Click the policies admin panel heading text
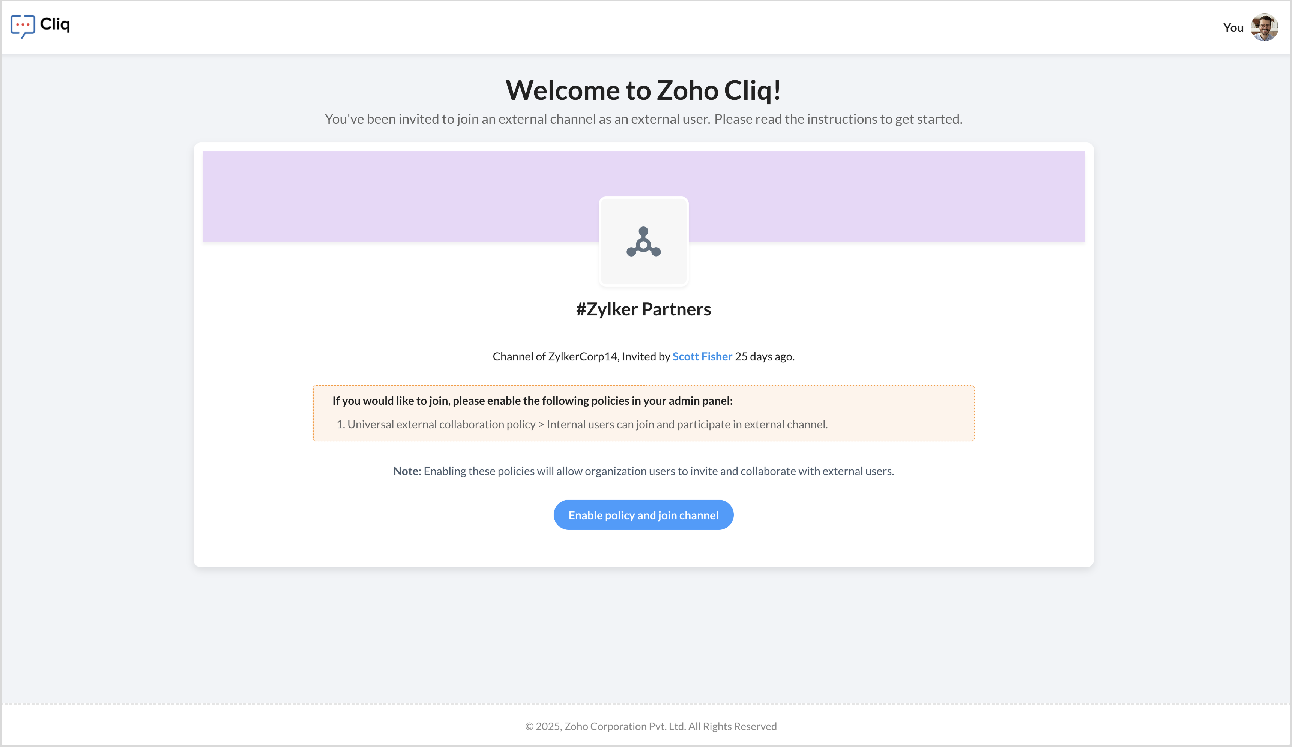This screenshot has width=1292, height=747. (532, 400)
